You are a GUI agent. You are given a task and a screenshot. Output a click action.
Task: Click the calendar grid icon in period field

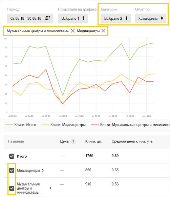pyautogui.click(x=47, y=18)
